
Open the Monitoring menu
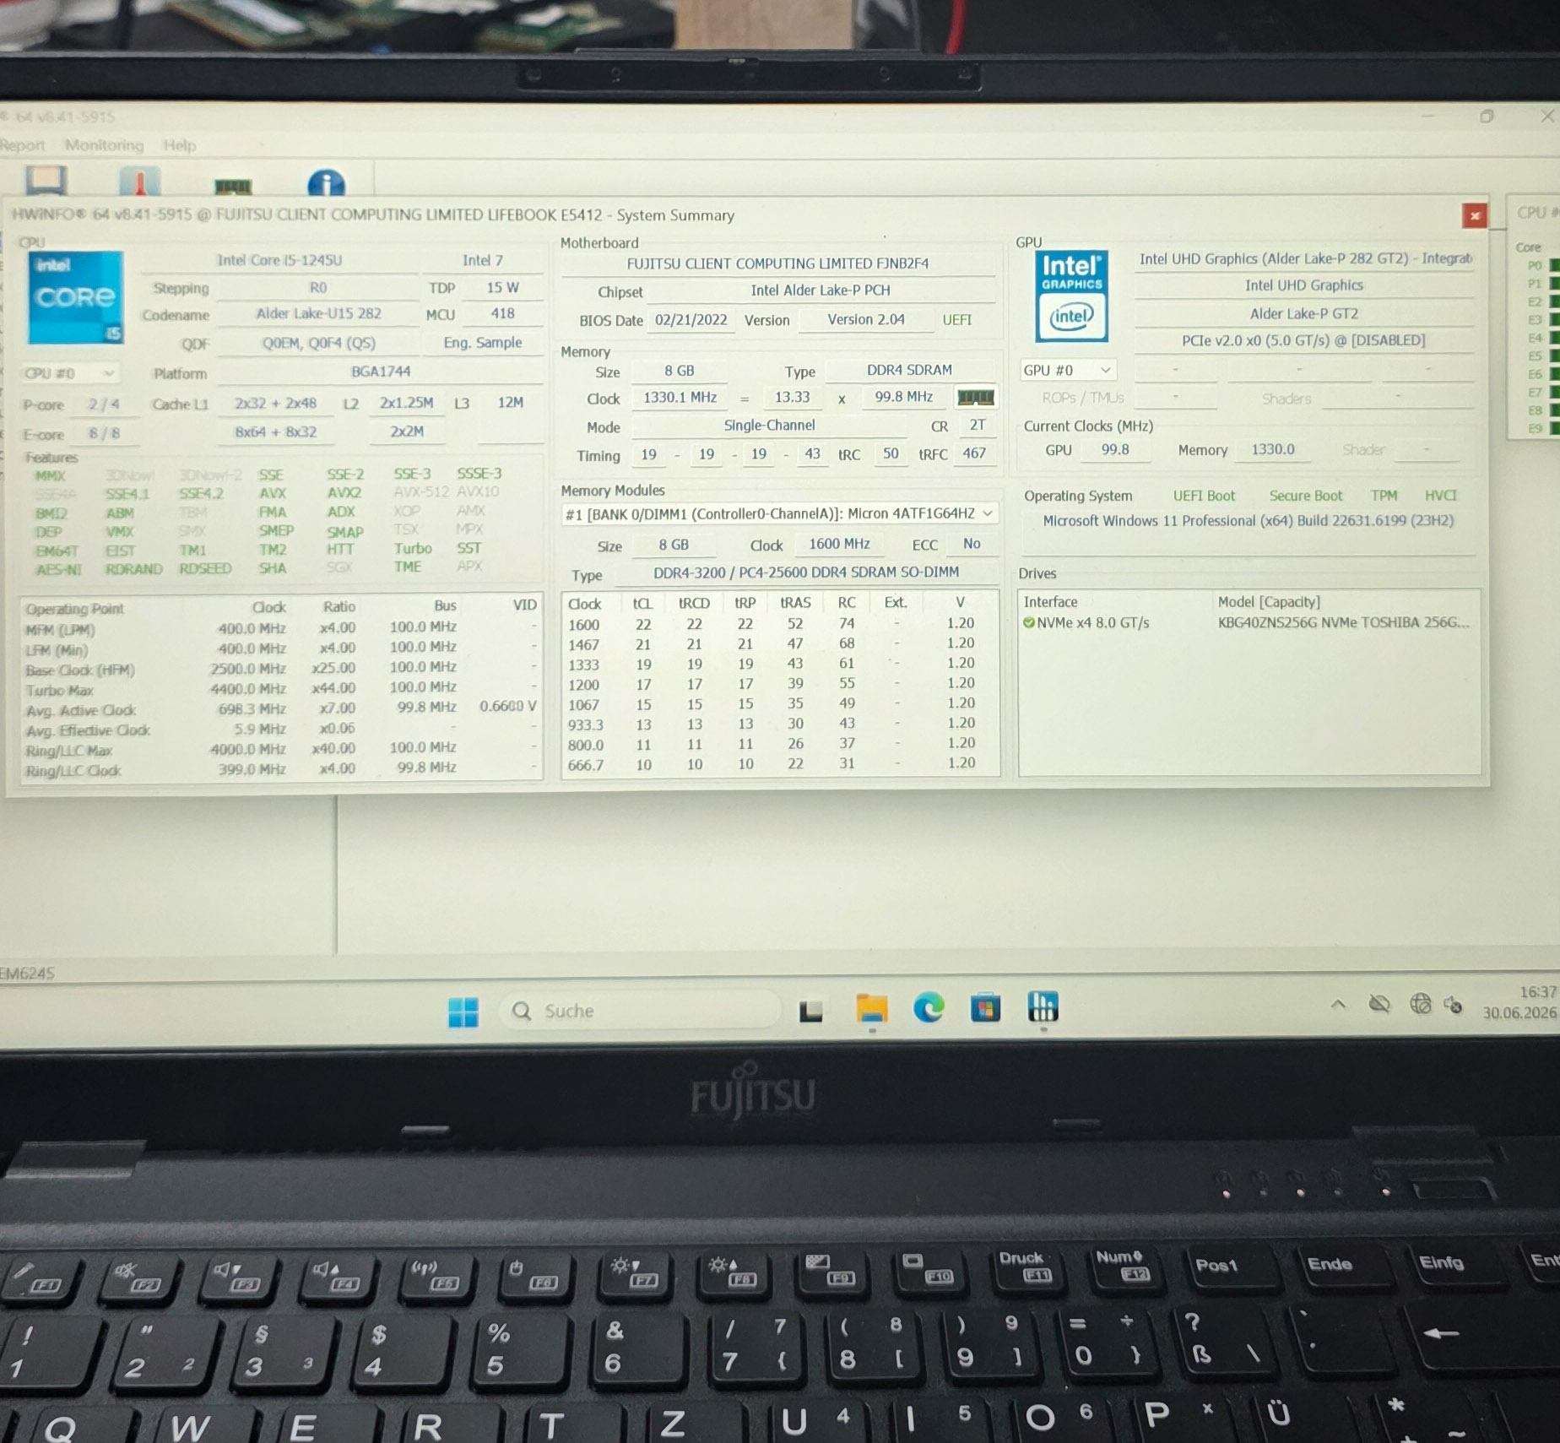(x=104, y=145)
